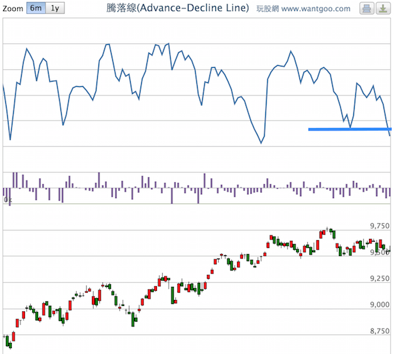Click the 9,500 price axis label
Viewport: 394px width, 354px height.
click(380, 252)
